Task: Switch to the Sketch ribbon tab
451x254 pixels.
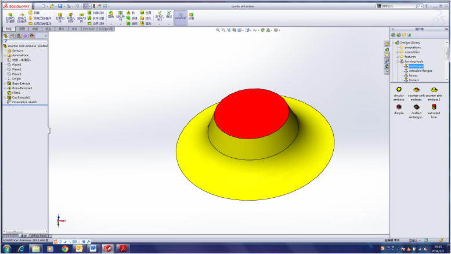Action: (x=22, y=29)
